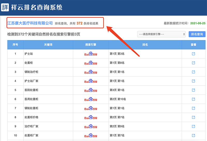The height and width of the screenshot is (141, 207).
Task: Open view icon for 处置柜价格 row
Action: pyautogui.click(x=193, y=117)
